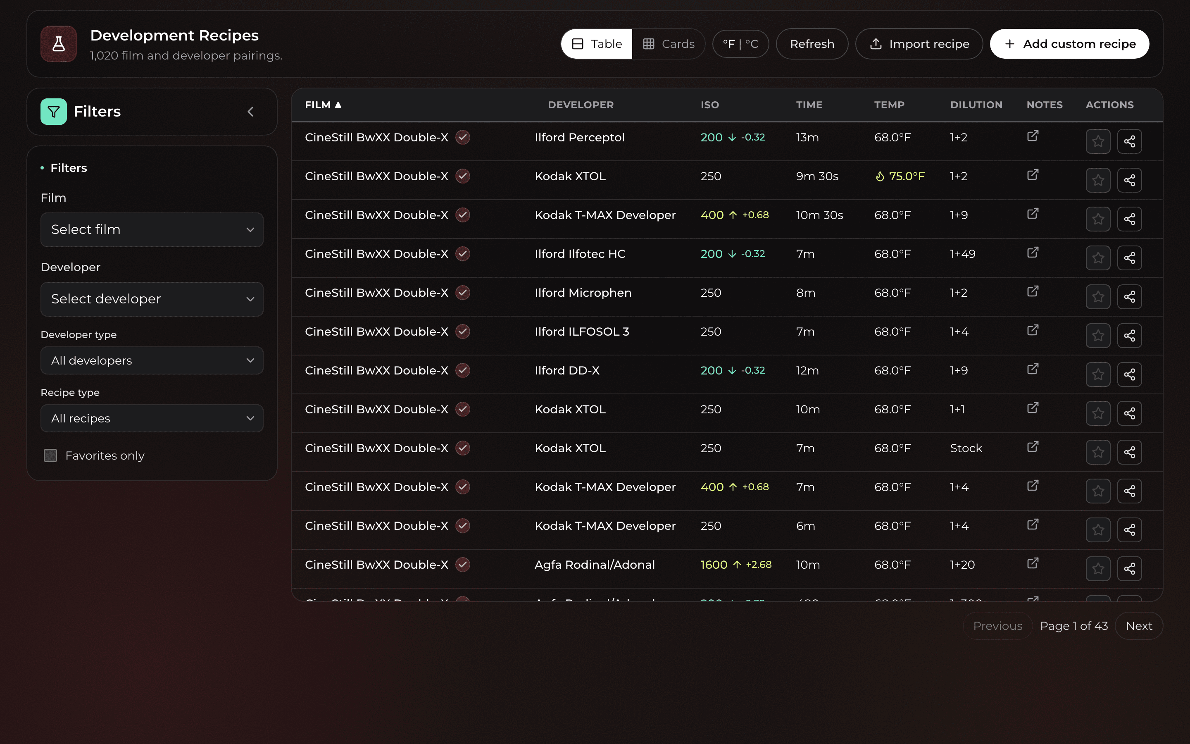Open notes for Kodak XTOL 9m 30s recipe
This screenshot has width=1190, height=744.
coord(1033,175)
